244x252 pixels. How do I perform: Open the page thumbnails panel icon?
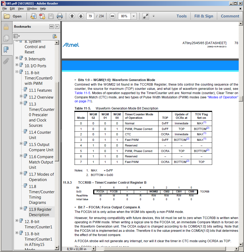[x=6, y=38]
